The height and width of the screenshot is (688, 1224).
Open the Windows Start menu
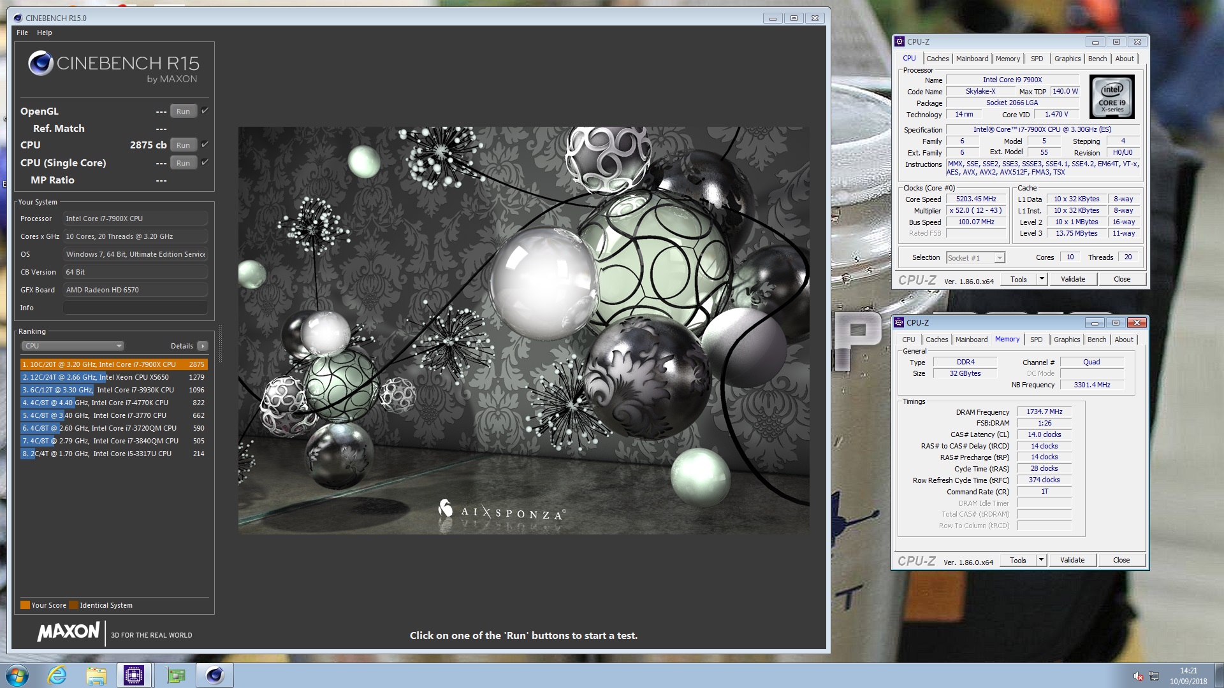(17, 675)
